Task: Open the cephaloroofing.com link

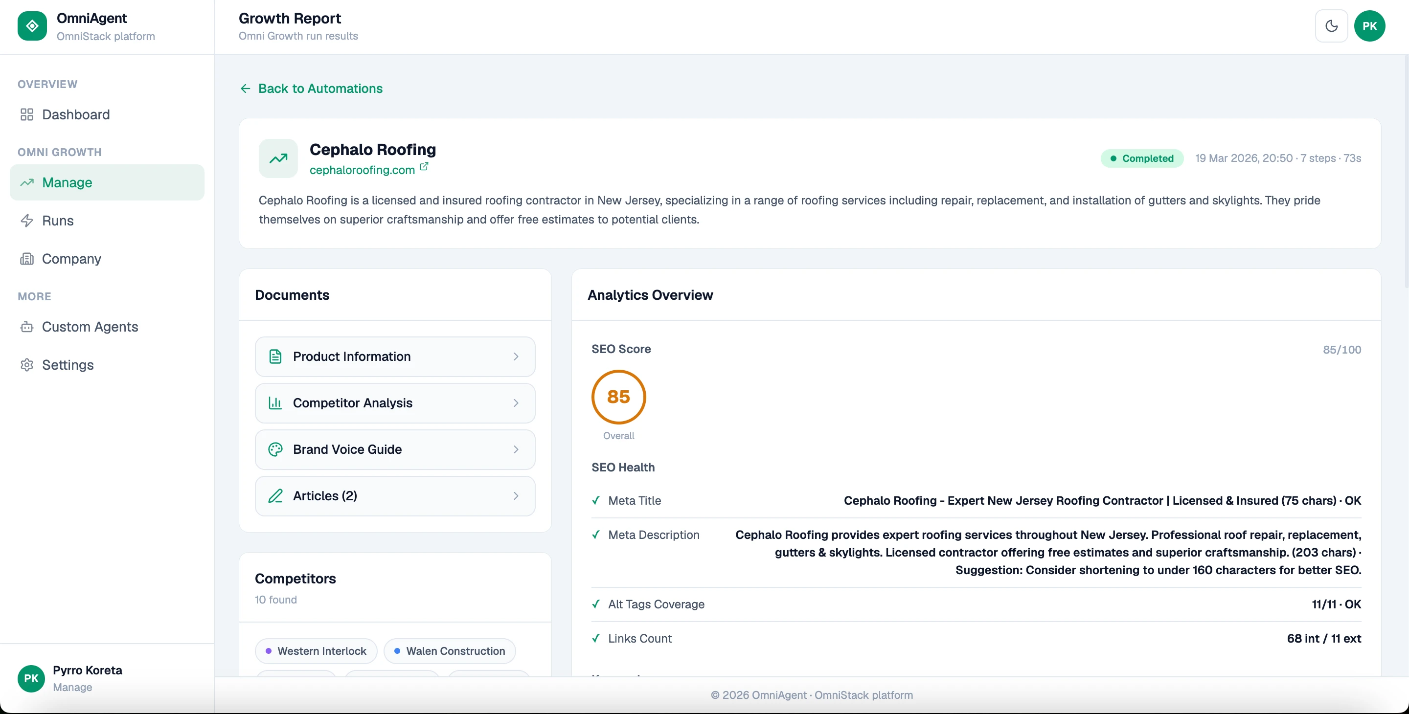Action: [362, 170]
